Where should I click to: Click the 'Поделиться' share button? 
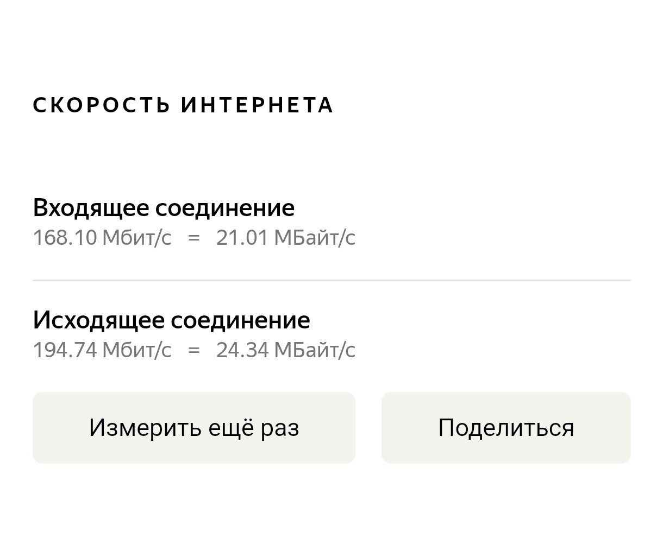(x=505, y=428)
